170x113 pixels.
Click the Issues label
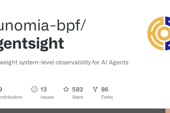tap(47, 97)
